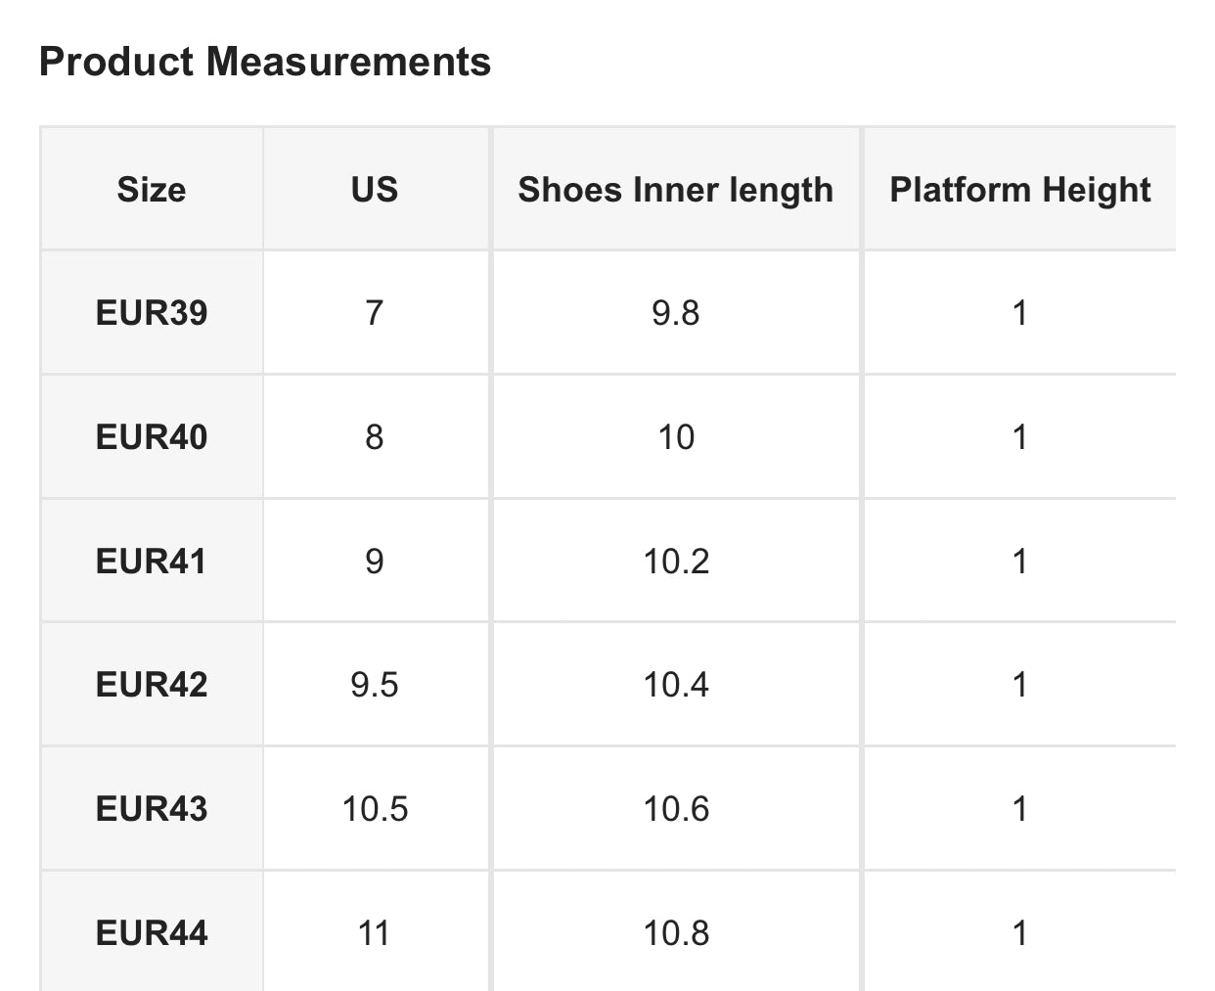
Task: Select the EUR43 row label
Action: [x=152, y=809]
